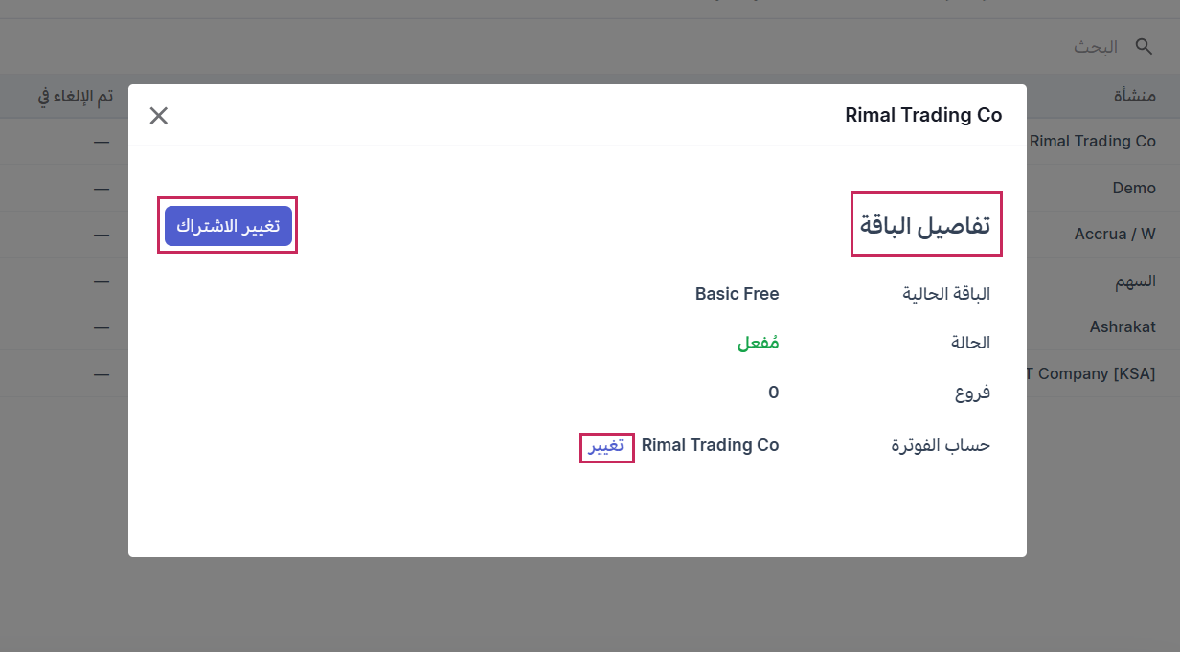The image size is (1180, 652).
Task: Click the تغيير الاشتراك (change subscription) button
Action: 227,225
